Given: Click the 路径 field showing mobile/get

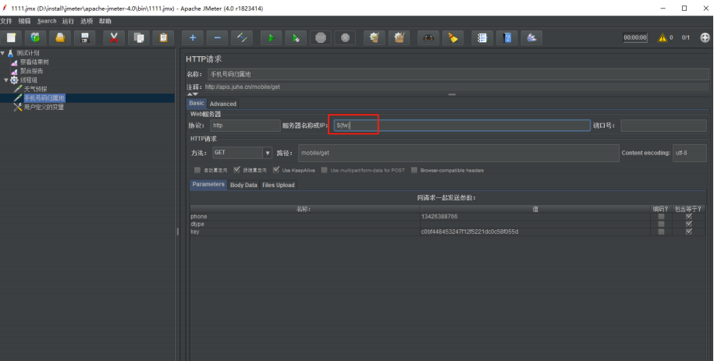Looking at the screenshot, I should (x=459, y=153).
